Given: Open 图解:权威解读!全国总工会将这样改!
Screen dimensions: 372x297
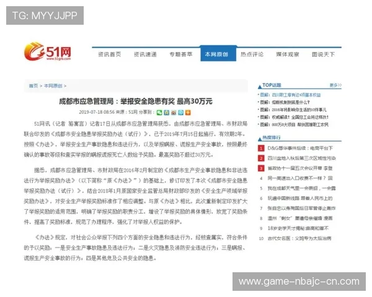Looking at the screenshot, I should (x=294, y=117).
